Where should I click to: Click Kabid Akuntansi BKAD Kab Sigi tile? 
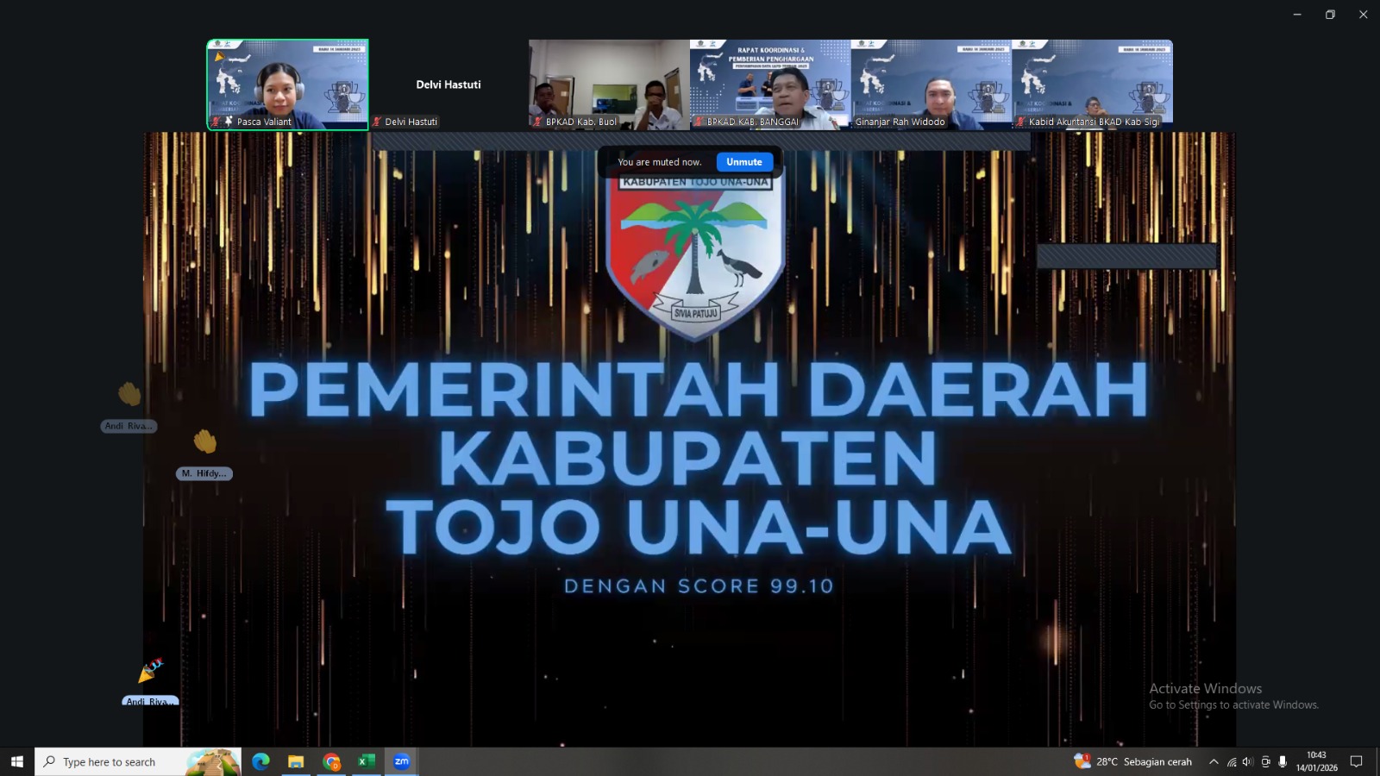tap(1092, 84)
